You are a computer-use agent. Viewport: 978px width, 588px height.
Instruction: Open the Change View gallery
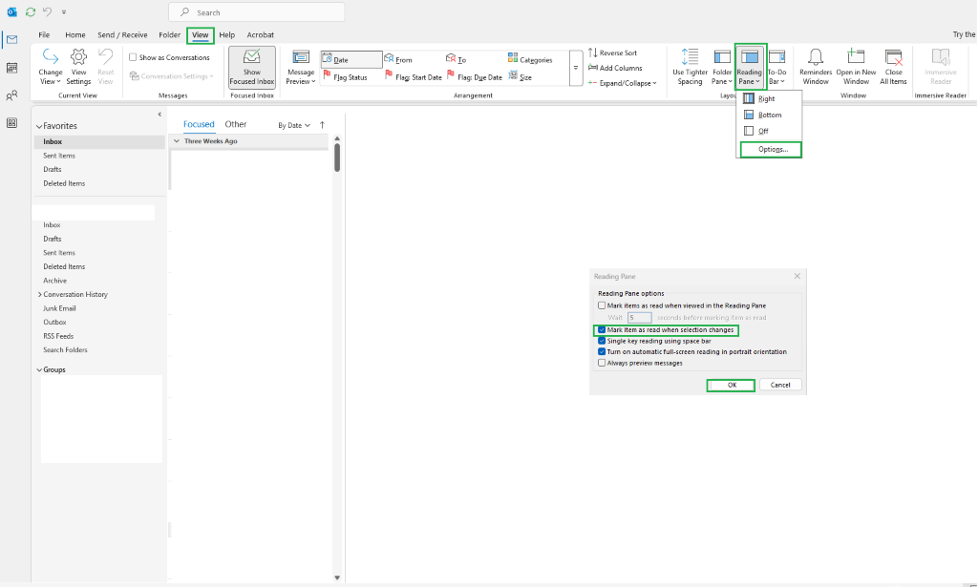coord(50,67)
